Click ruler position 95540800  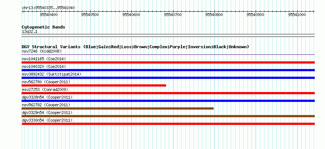[x=214, y=15]
